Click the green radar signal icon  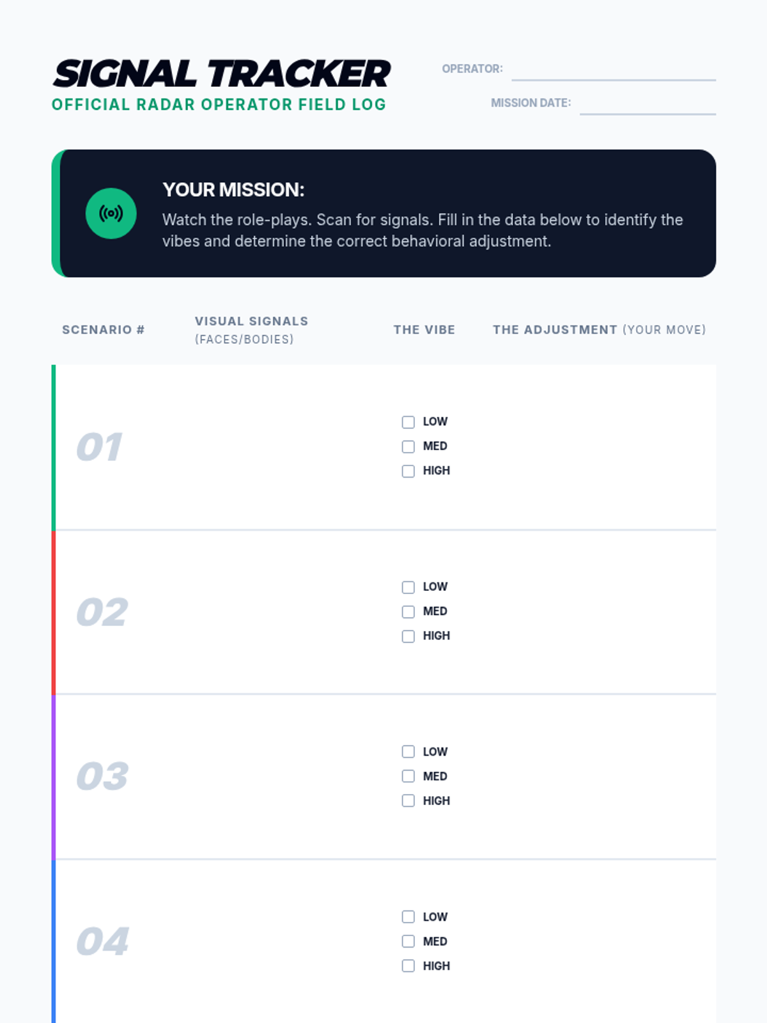(x=111, y=214)
